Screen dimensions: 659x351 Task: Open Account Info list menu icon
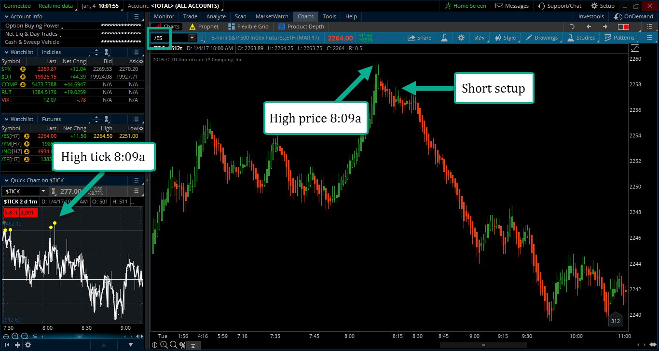tap(137, 16)
